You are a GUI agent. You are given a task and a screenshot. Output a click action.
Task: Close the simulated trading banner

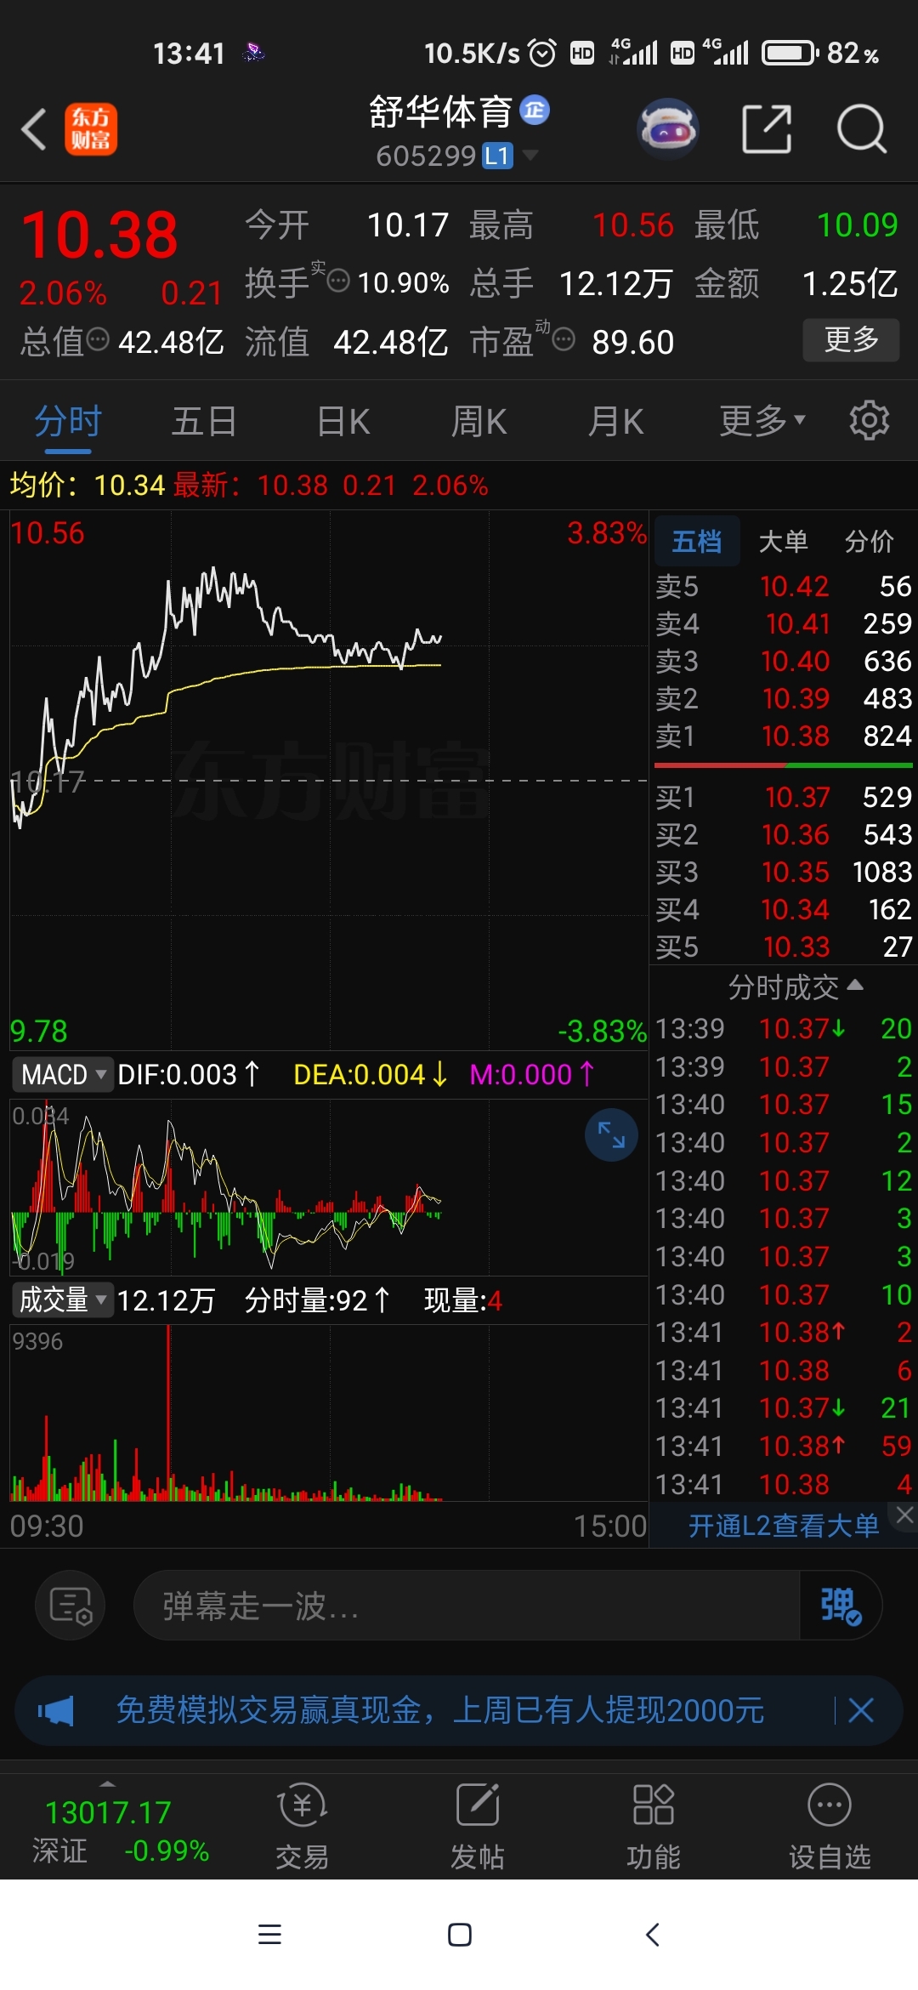pos(861,1710)
